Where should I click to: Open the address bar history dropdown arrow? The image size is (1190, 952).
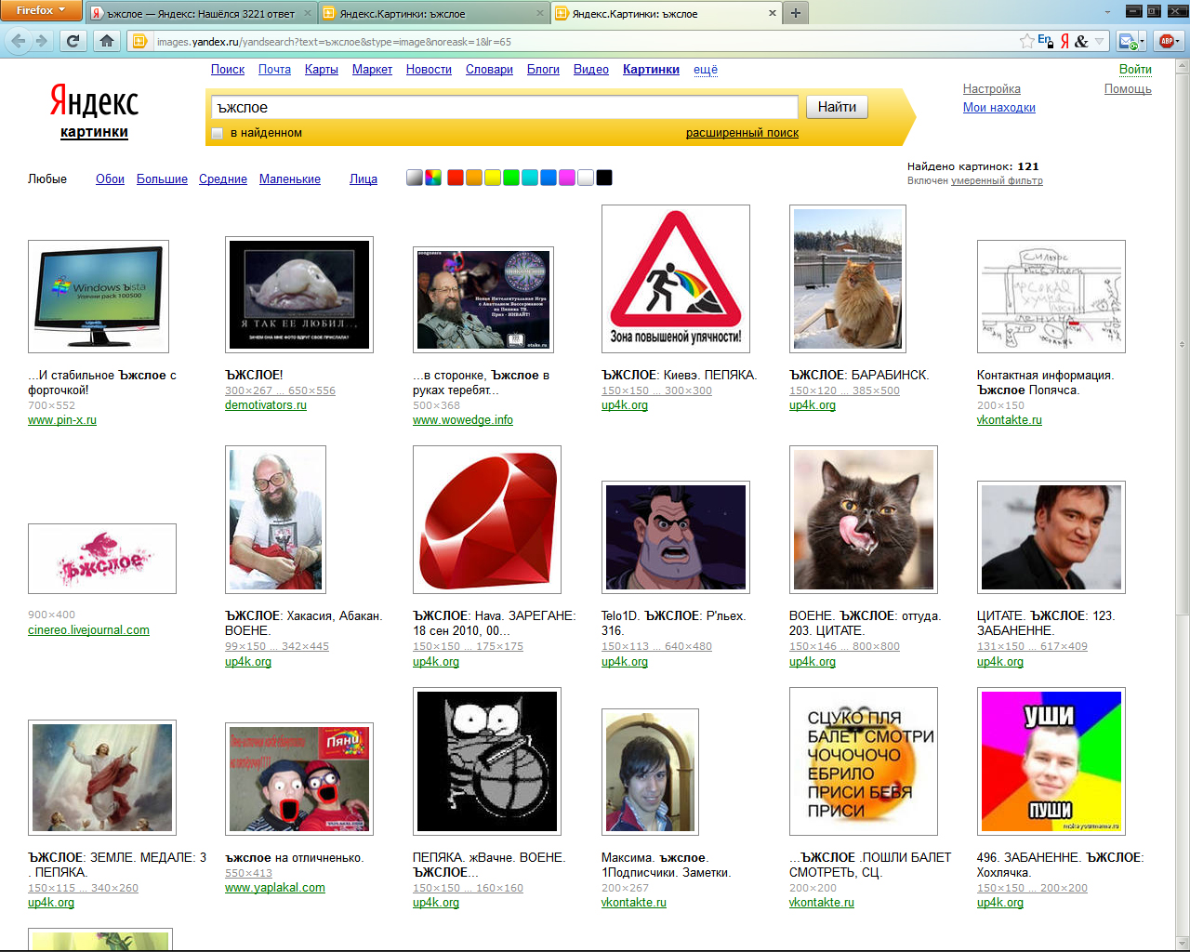pos(1100,41)
